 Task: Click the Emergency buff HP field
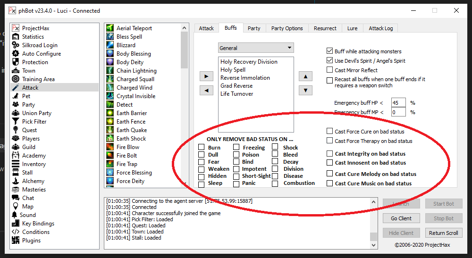[398, 103]
